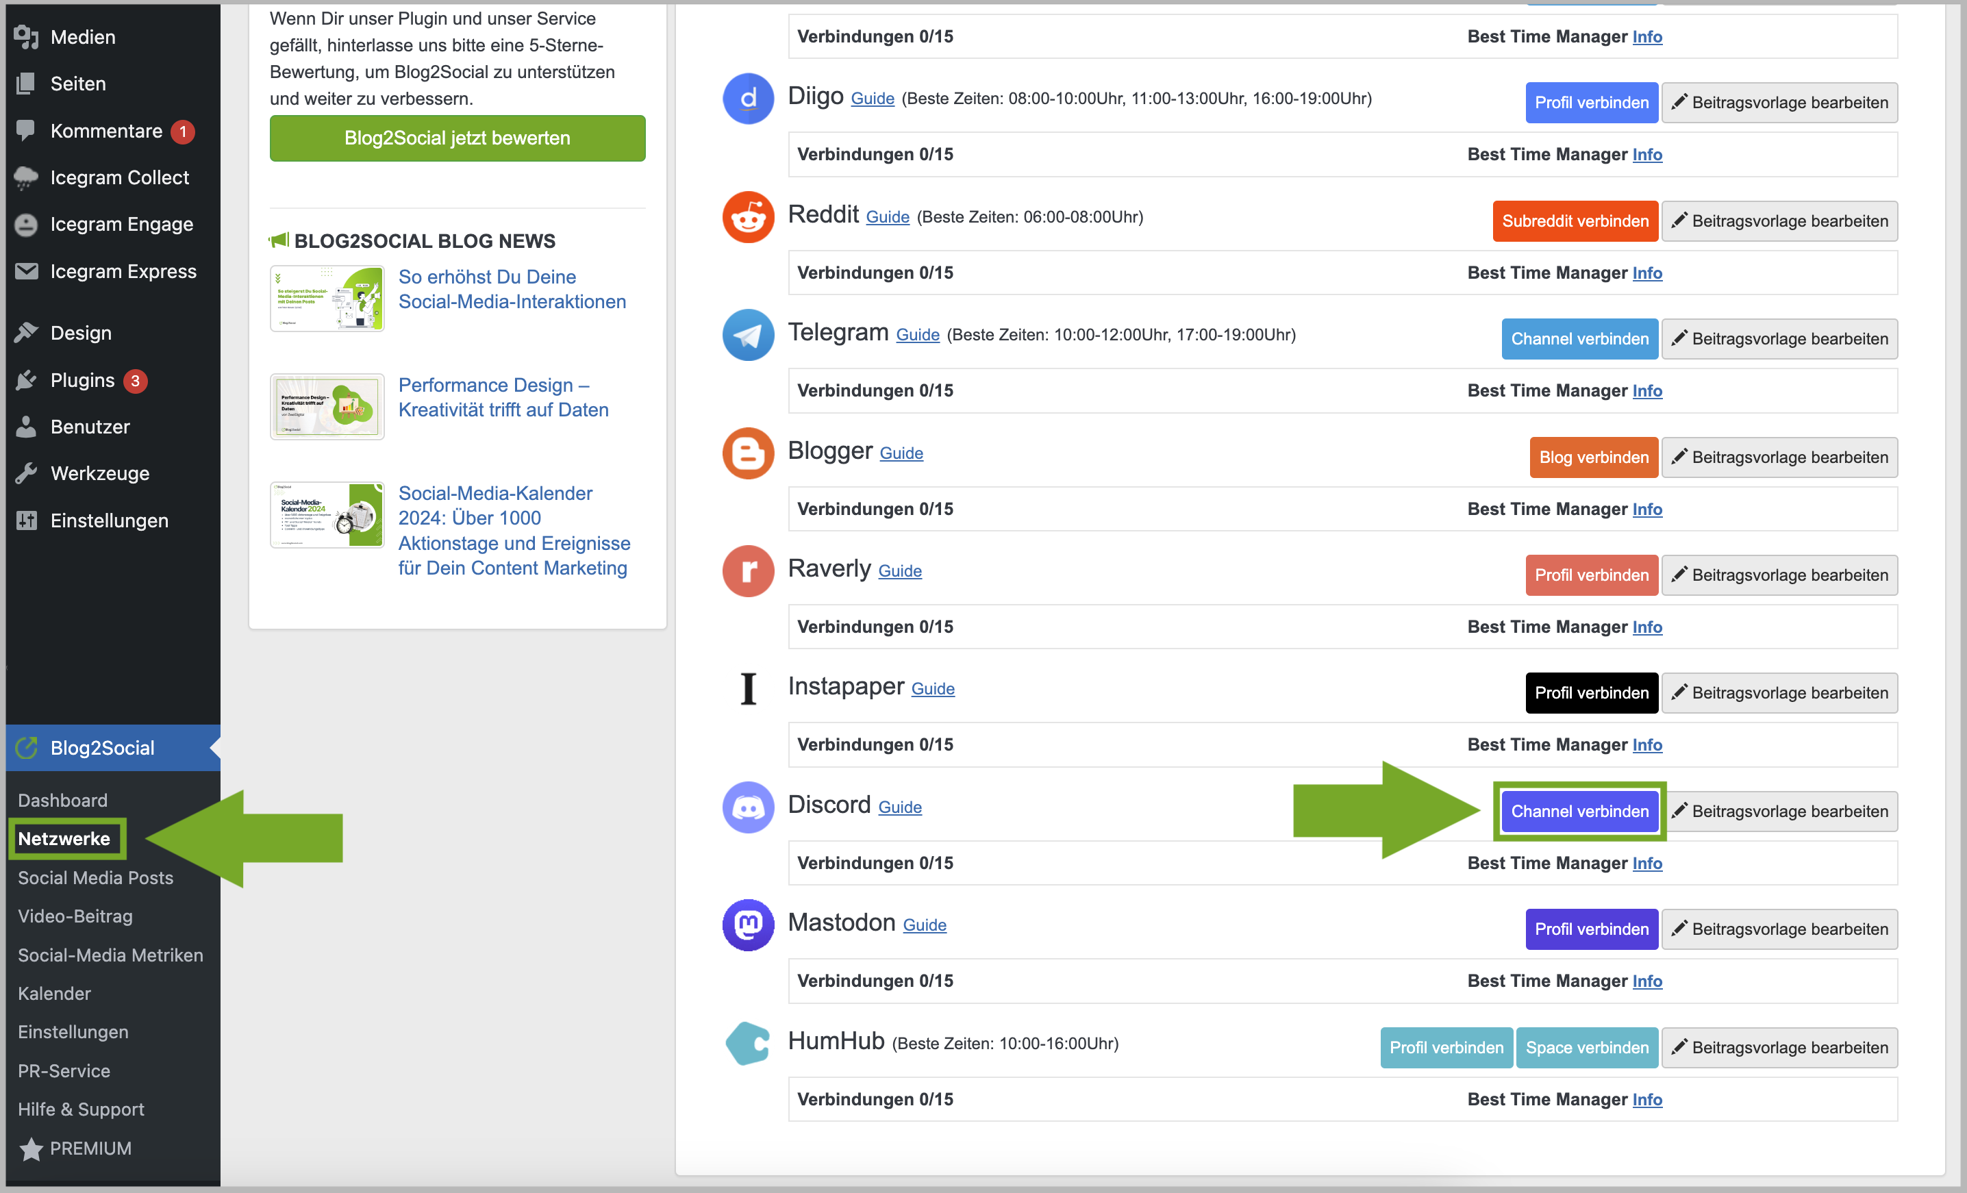Click the Diigo network logo icon
This screenshot has height=1193, width=1967.
coord(747,99)
